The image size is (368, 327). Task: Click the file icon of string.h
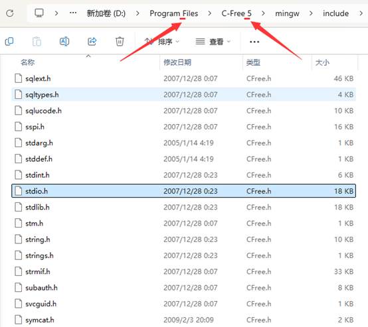pos(18,239)
